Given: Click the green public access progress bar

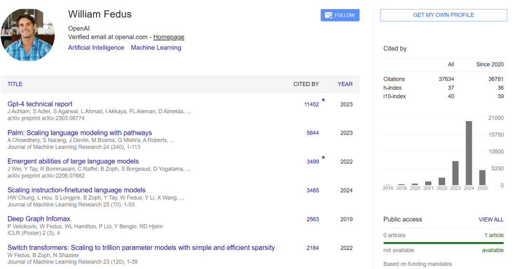Looking at the screenshot, I should click(443, 243).
